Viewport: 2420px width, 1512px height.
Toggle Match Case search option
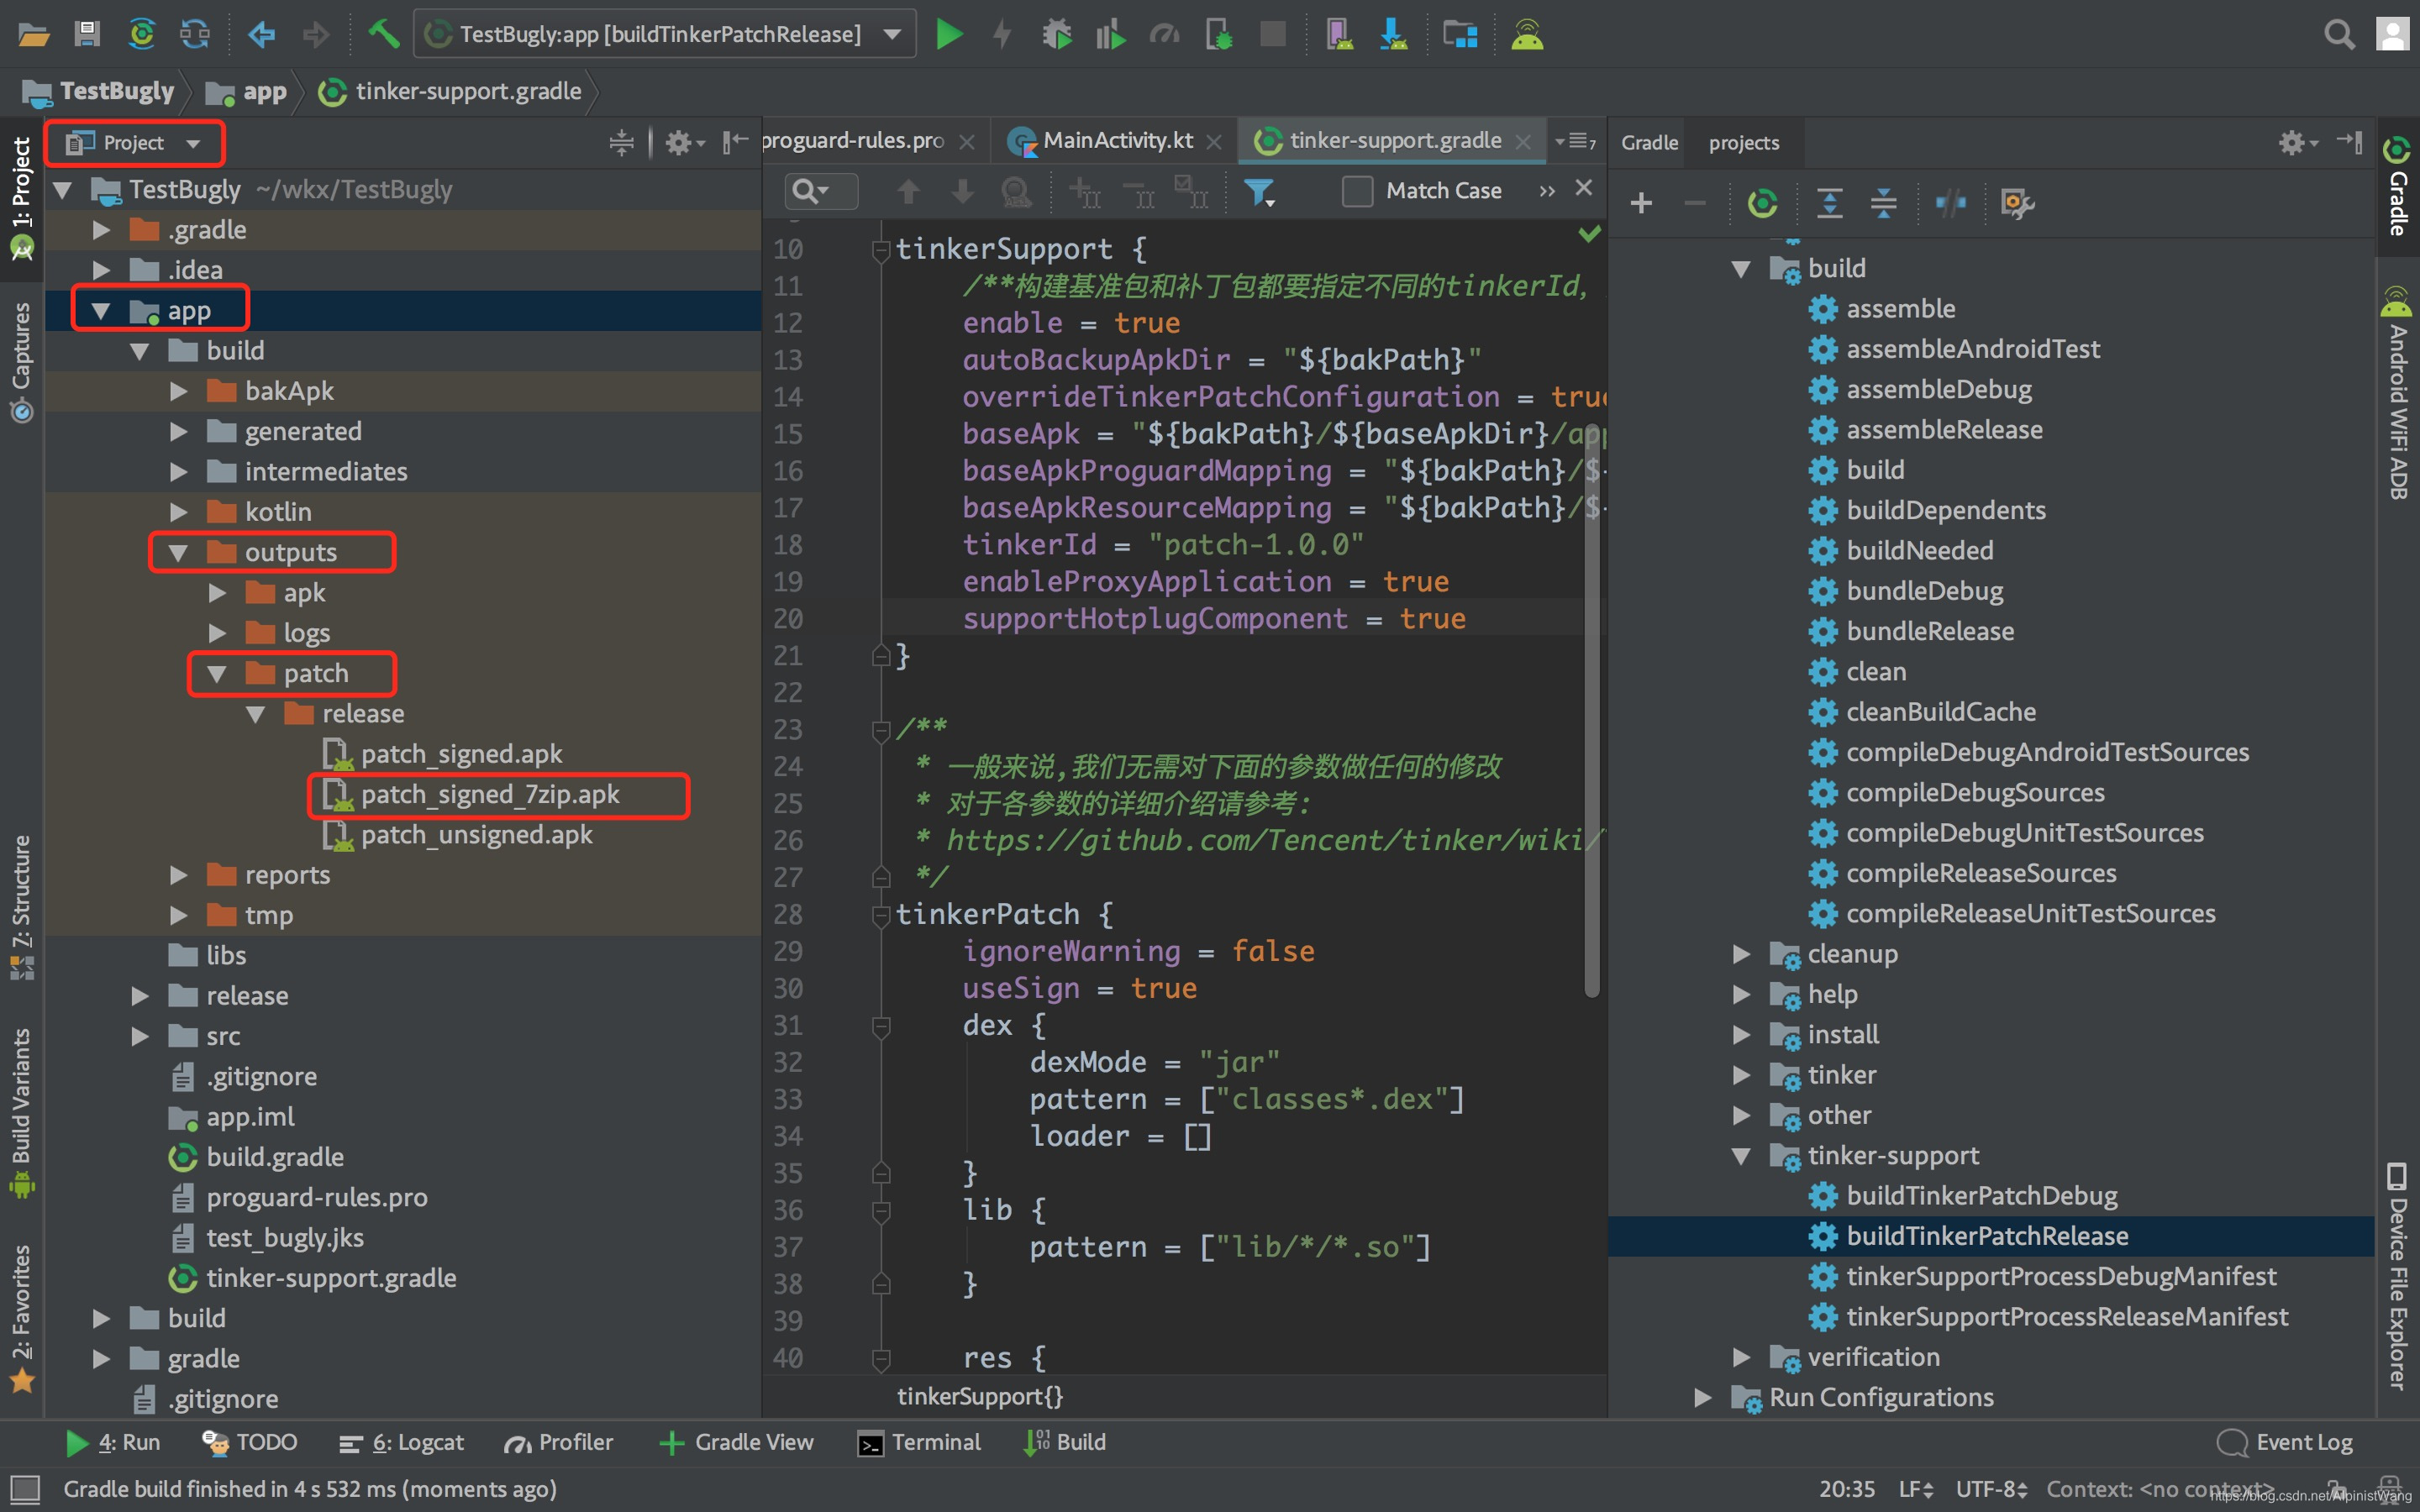[x=1359, y=188]
